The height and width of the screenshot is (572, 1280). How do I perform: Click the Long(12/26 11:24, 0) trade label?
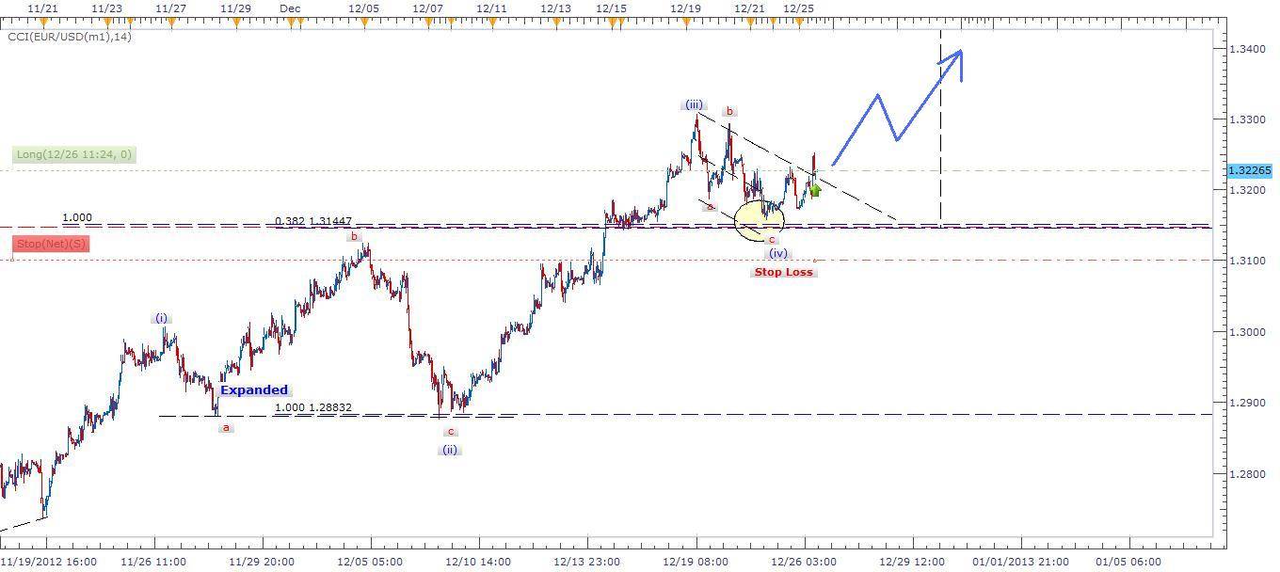pos(72,153)
